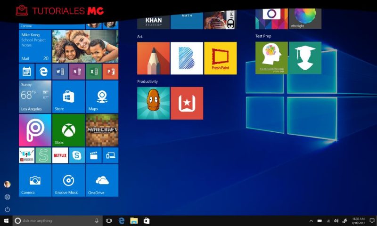Open the Sunny Los Angeles weather tile
This screenshot has width=377, height=226.
(x=35, y=97)
